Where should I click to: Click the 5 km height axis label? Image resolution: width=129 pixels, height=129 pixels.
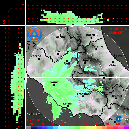click(16, 17)
